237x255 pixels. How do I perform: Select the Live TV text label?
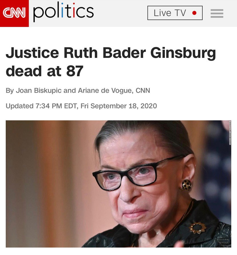(x=170, y=13)
